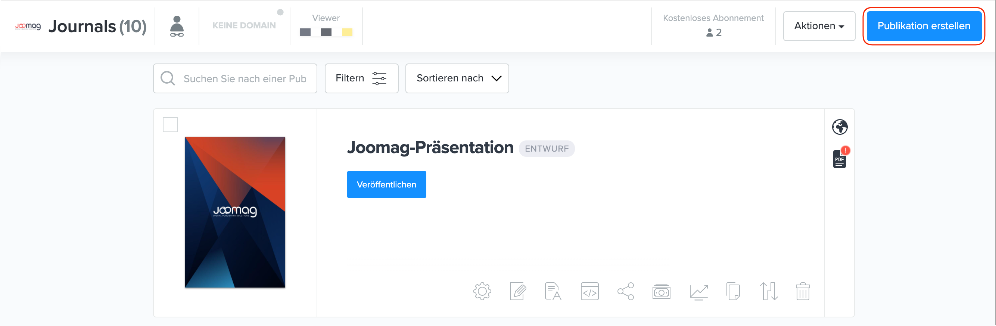
Task: Click the embed code icon
Action: click(x=589, y=292)
